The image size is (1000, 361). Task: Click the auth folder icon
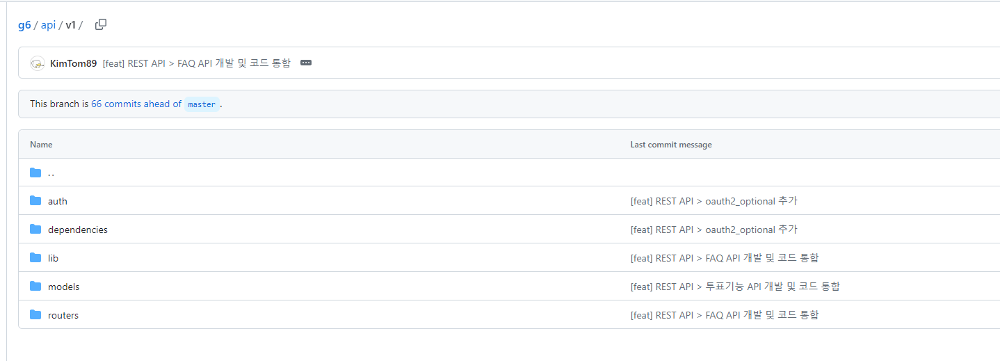(35, 201)
